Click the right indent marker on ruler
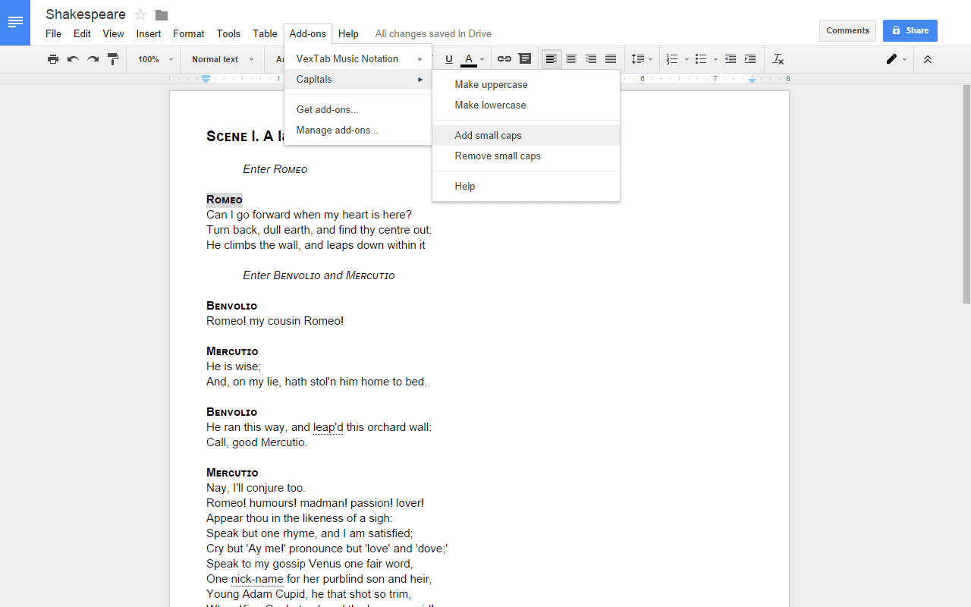Viewport: 971px width, 607px height. coord(752,79)
